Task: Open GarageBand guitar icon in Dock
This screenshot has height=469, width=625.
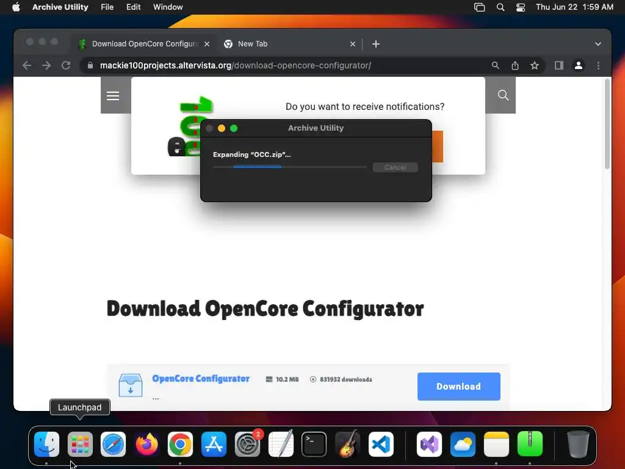Action: (347, 444)
